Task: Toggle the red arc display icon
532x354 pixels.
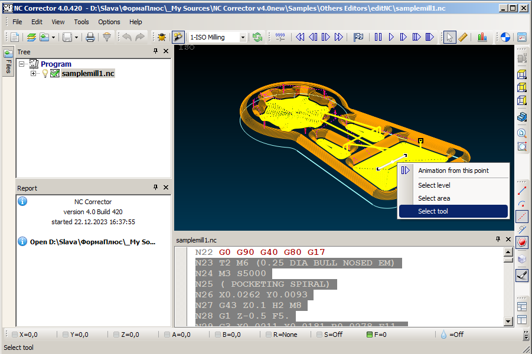Action: [x=522, y=204]
